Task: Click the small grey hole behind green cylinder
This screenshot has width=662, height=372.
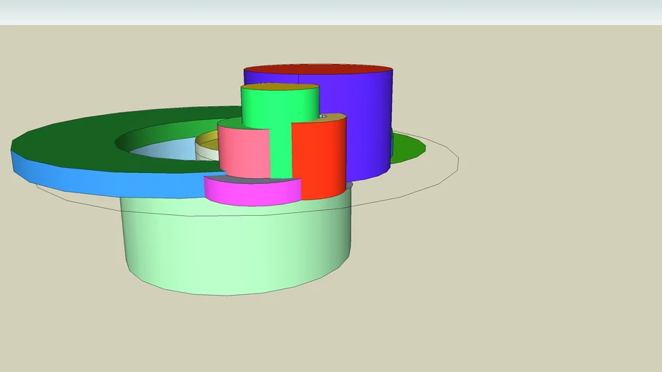Action: (x=322, y=116)
